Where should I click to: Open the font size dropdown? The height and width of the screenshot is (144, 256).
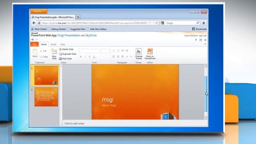click(108, 51)
